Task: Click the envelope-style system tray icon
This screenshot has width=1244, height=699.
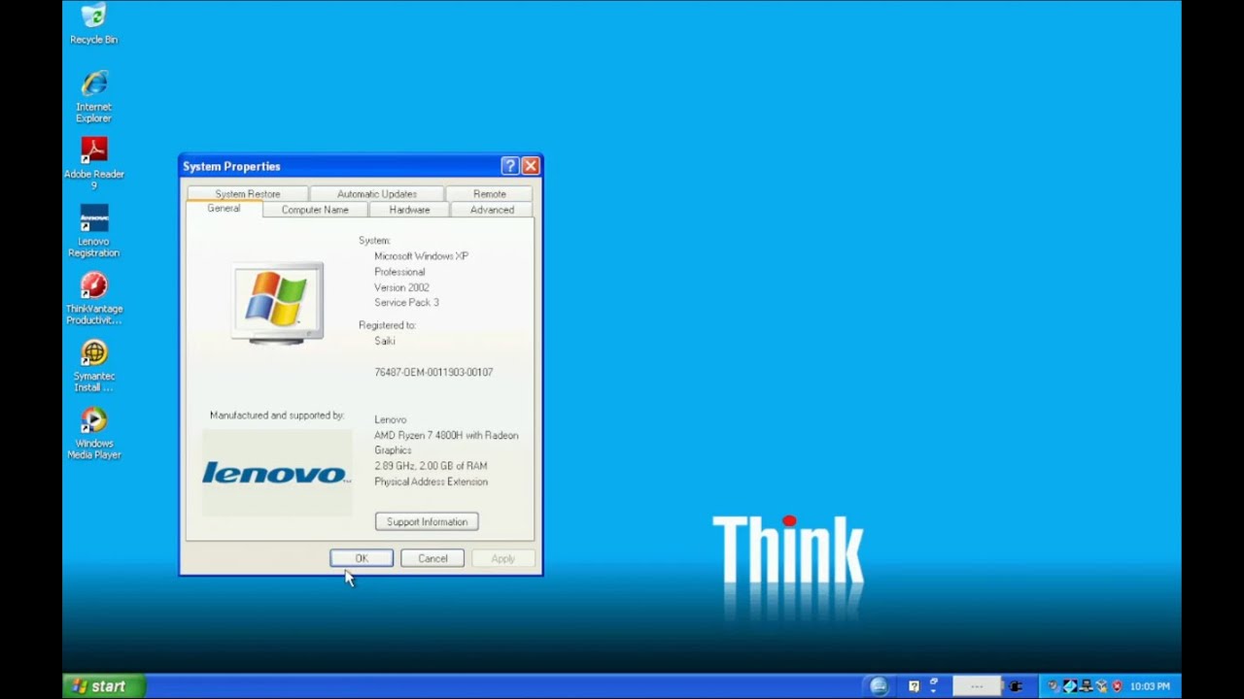Action: (1070, 686)
